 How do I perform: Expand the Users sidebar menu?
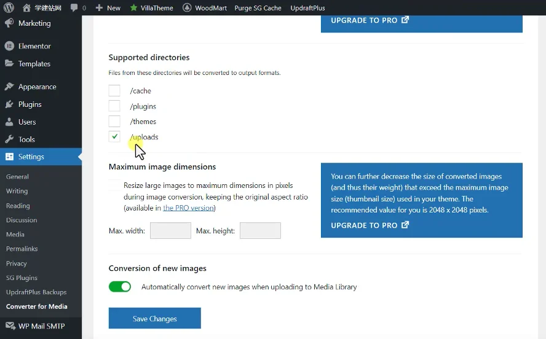[27, 122]
